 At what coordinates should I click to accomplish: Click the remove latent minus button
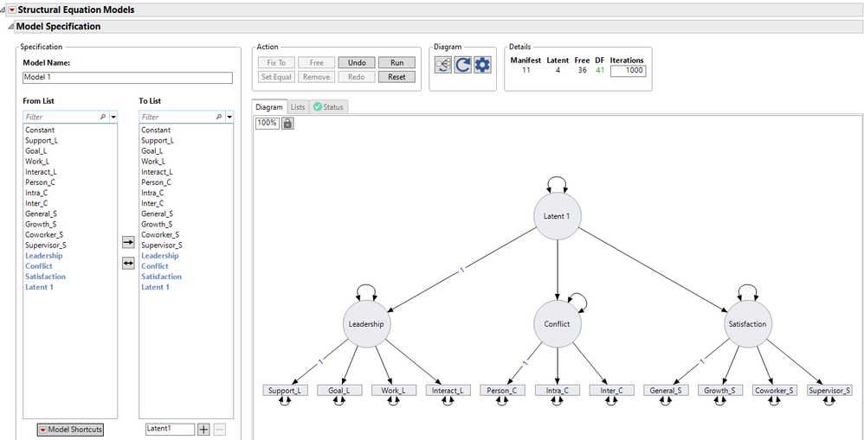pyautogui.click(x=219, y=430)
